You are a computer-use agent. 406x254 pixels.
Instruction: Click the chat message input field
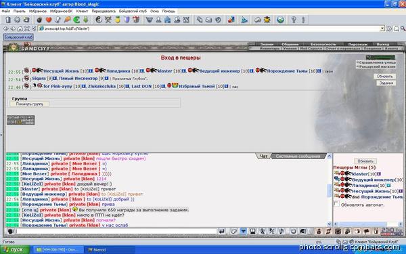click(116, 231)
